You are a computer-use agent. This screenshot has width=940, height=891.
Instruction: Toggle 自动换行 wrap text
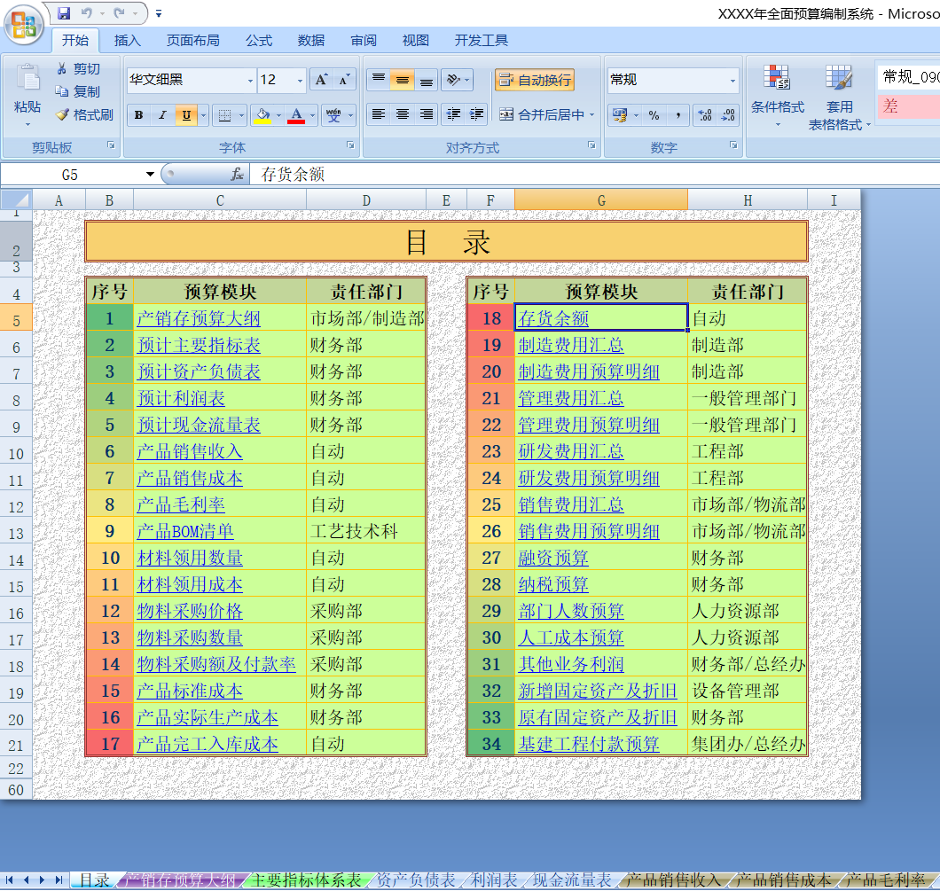tap(535, 80)
